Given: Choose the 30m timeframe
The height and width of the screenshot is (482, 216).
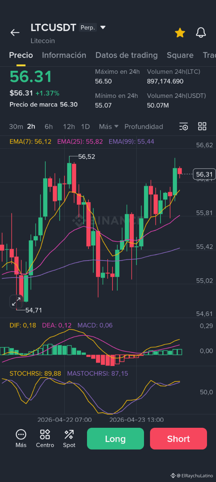Looking at the screenshot, I should [x=16, y=127].
